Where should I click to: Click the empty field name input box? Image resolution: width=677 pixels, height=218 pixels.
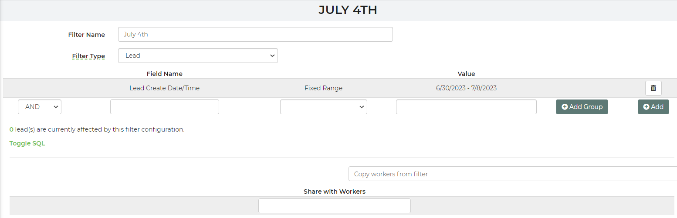click(165, 107)
